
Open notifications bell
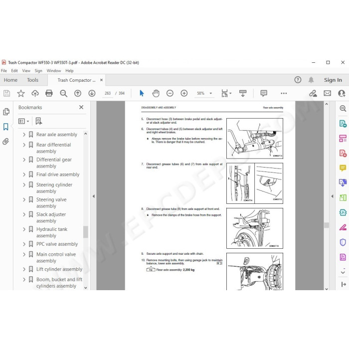pyautogui.click(x=311, y=80)
